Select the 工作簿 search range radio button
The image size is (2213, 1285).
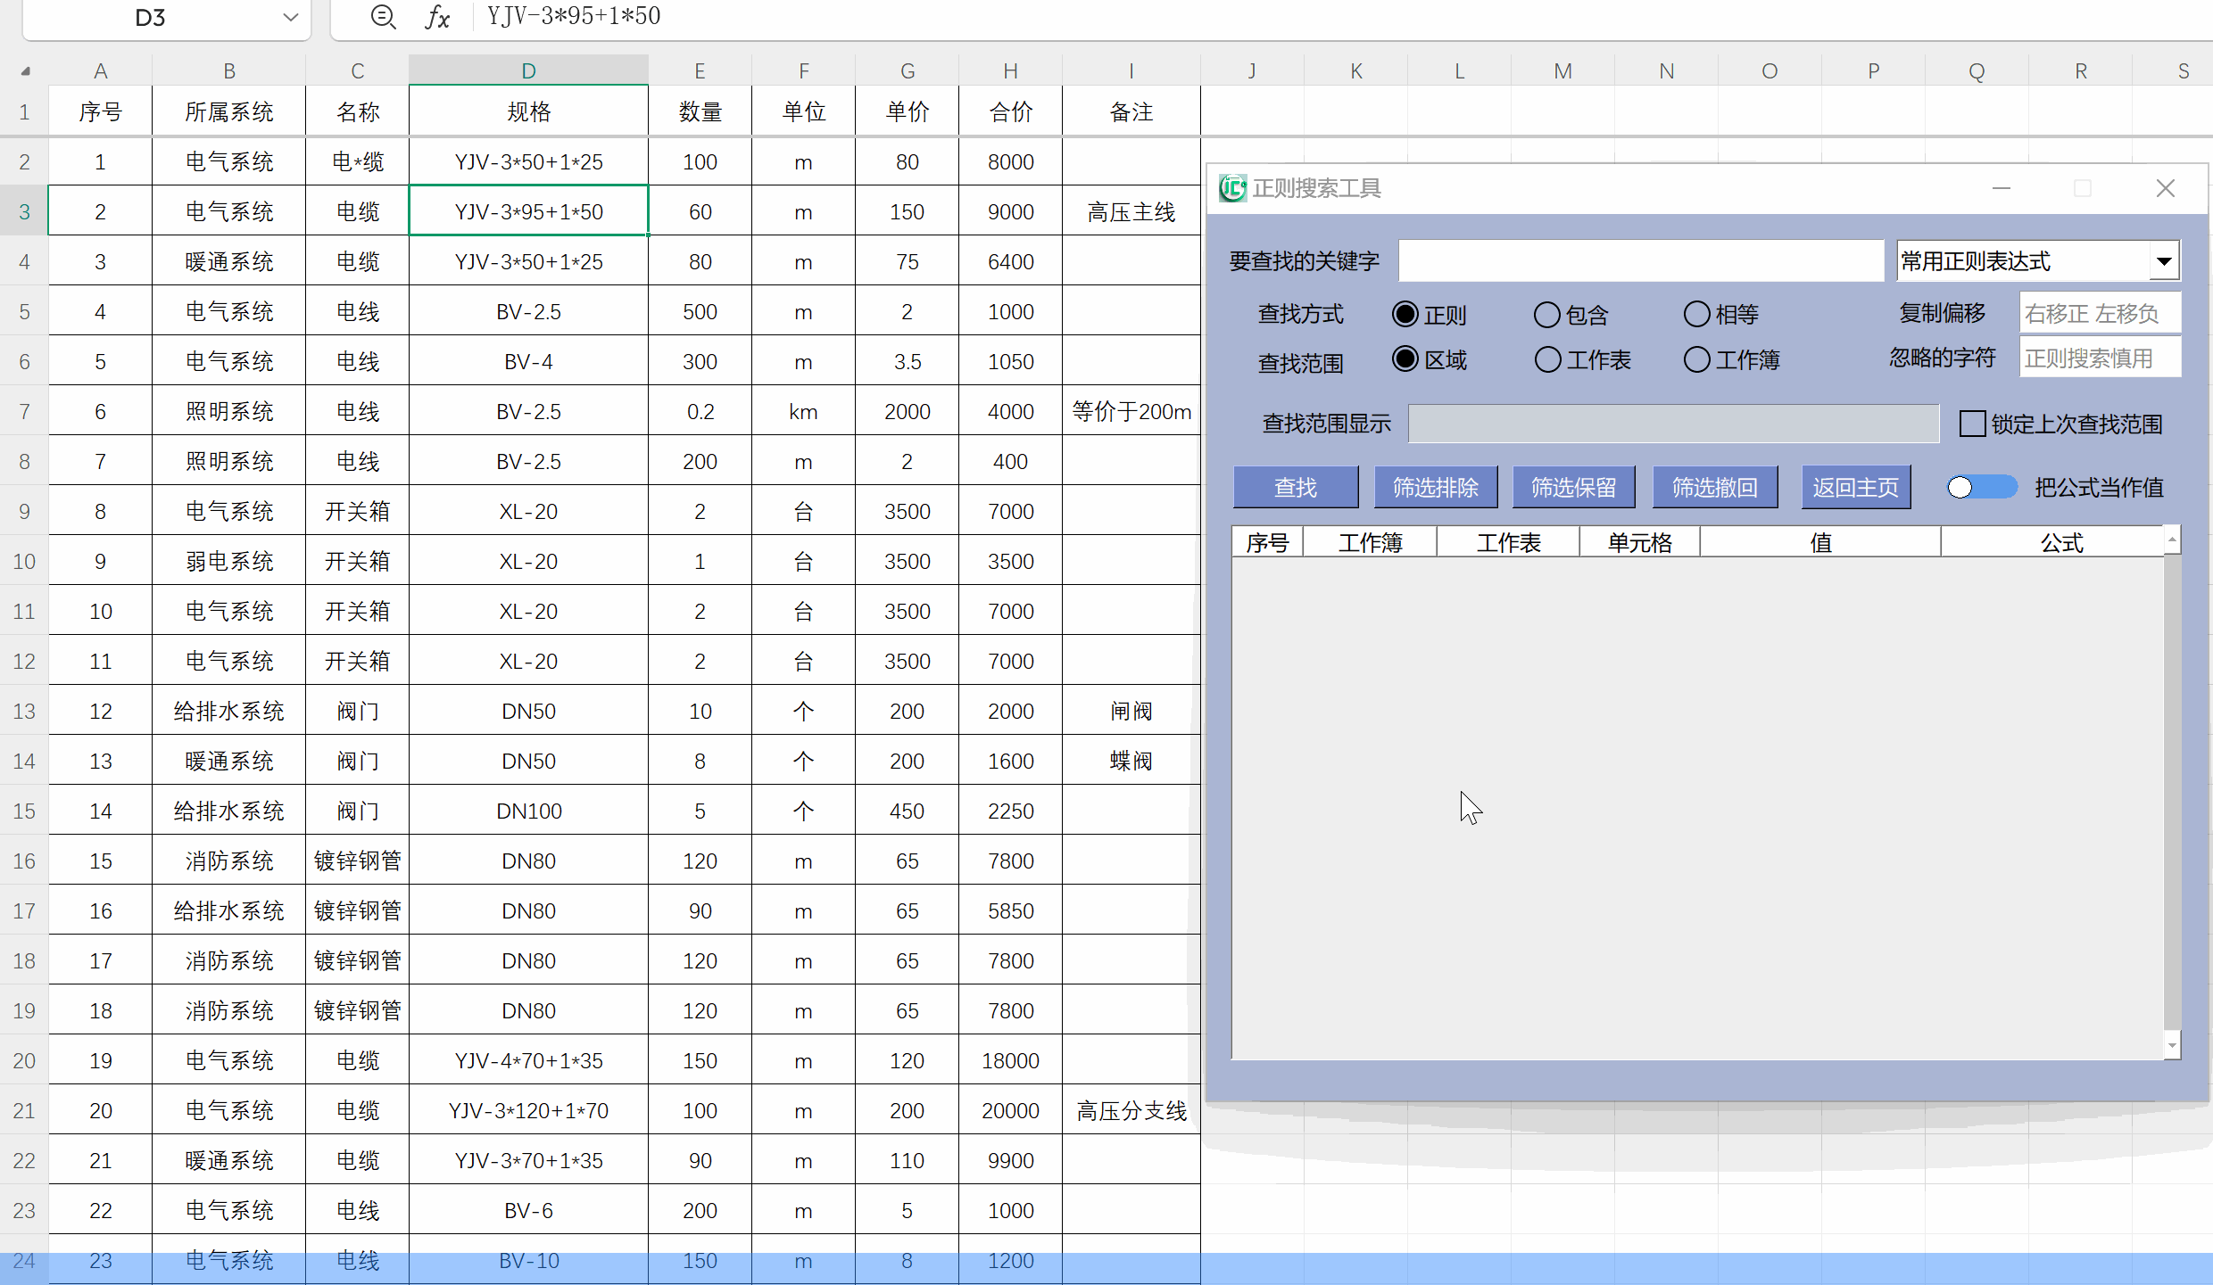coord(1695,359)
